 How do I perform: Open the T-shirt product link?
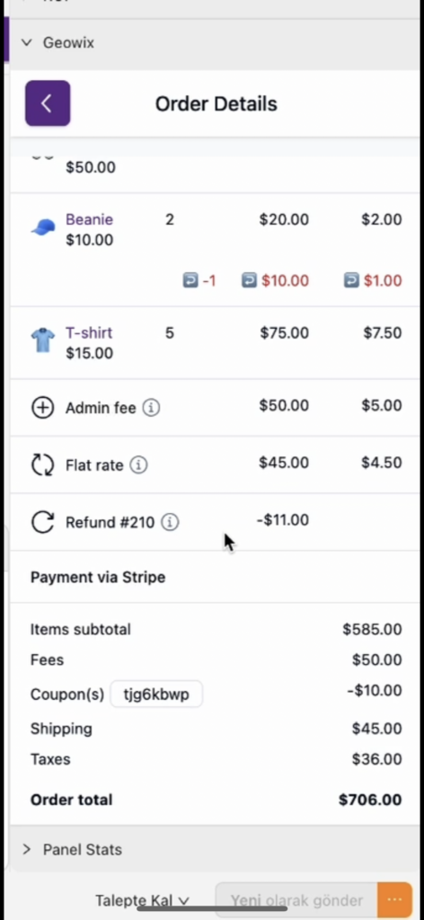click(89, 332)
